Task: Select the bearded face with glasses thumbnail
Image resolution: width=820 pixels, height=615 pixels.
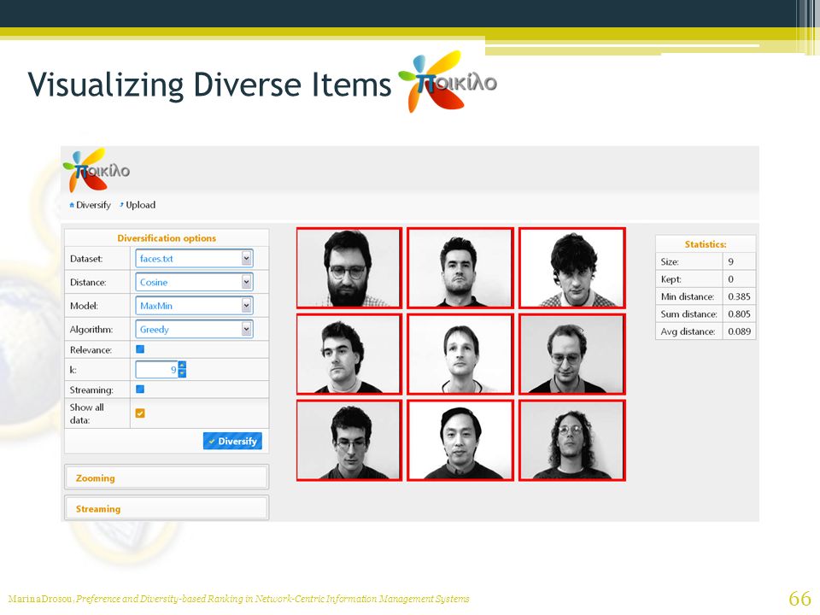Action: pyautogui.click(x=348, y=267)
